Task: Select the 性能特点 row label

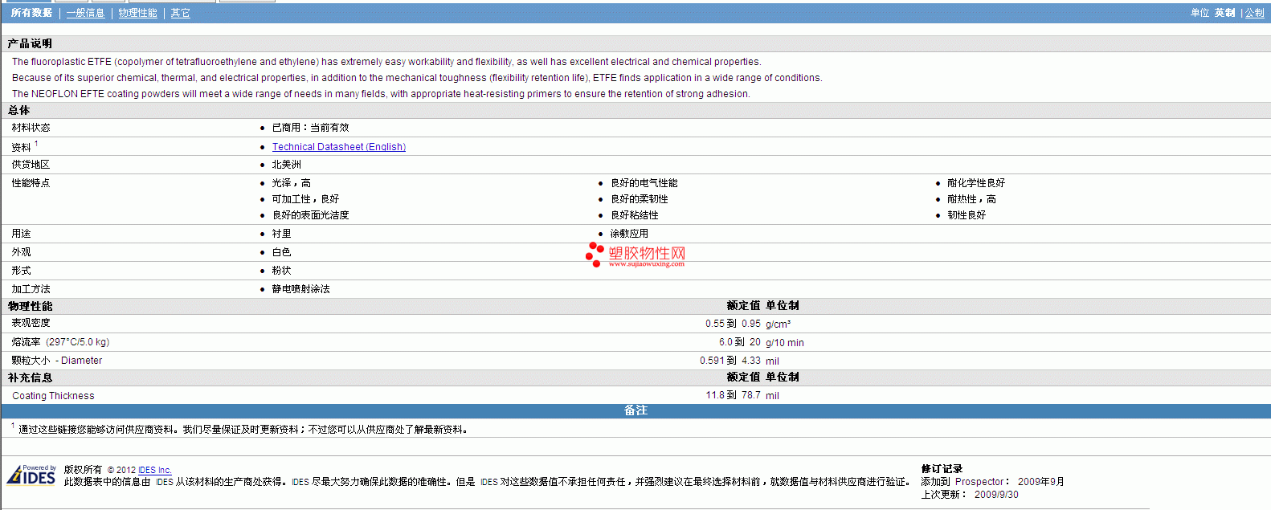Action: [31, 183]
